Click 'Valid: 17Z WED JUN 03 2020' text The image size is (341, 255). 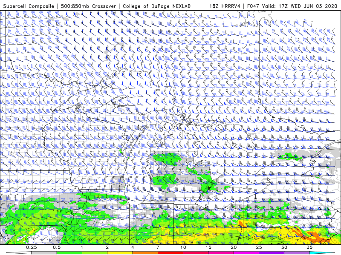(300, 6)
